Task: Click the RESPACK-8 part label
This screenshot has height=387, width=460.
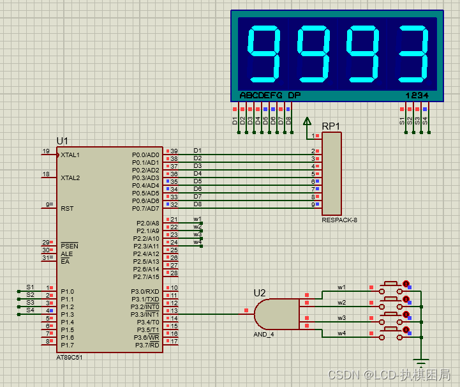Action: click(x=339, y=220)
